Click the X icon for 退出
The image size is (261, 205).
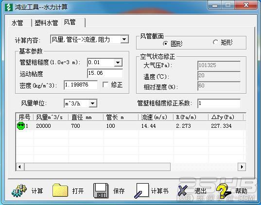[183, 191]
